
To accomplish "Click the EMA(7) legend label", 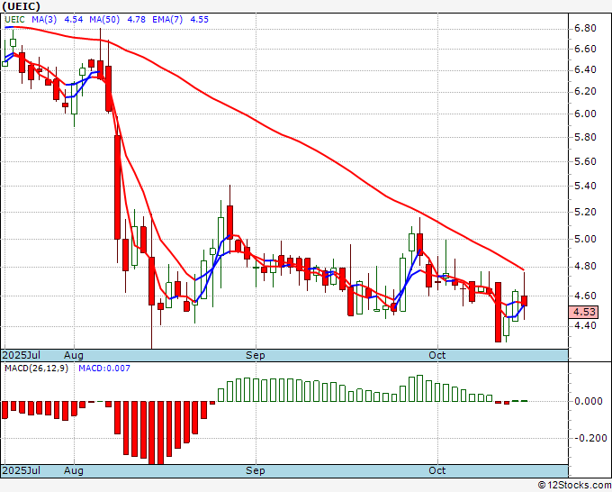I will click(x=167, y=20).
